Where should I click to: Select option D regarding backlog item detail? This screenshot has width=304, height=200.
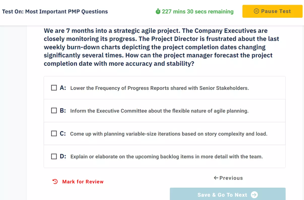coord(54,156)
